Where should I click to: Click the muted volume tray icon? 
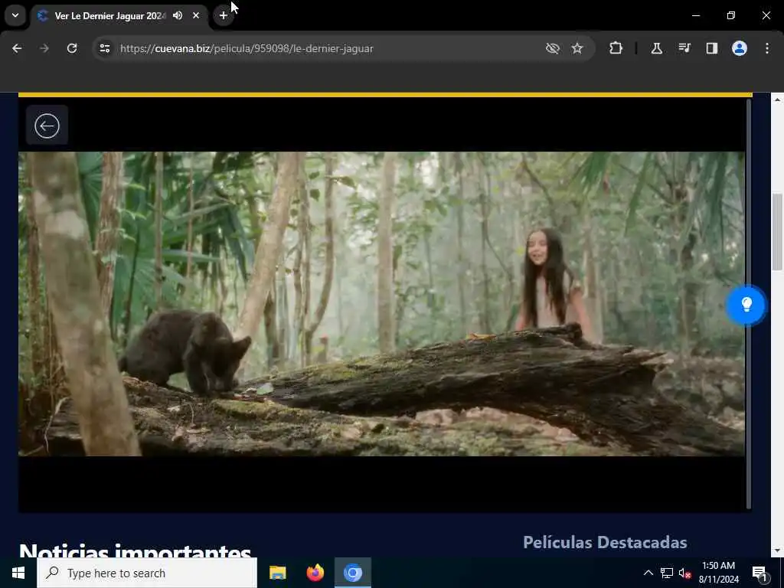pyautogui.click(x=685, y=573)
